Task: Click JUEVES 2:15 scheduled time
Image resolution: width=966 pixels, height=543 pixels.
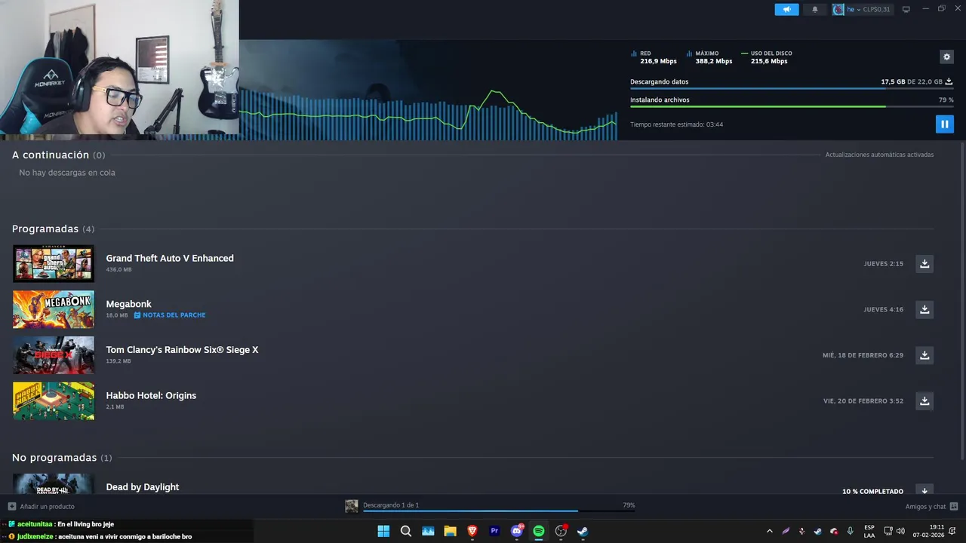Action: point(884,264)
